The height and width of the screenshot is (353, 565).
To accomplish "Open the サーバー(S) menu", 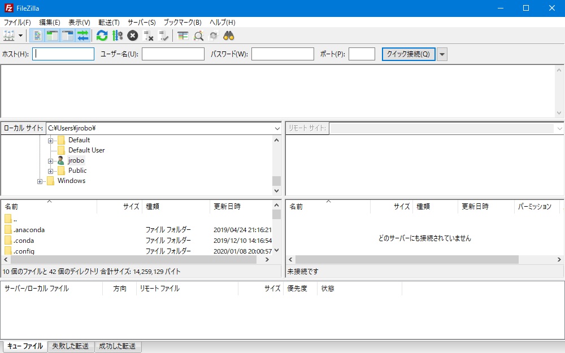I will [142, 23].
